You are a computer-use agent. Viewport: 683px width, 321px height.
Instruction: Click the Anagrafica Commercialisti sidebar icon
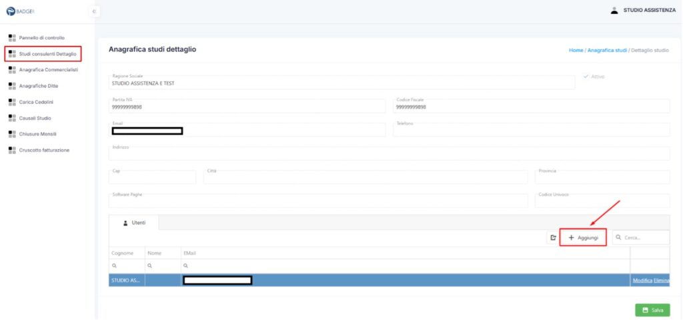point(12,69)
